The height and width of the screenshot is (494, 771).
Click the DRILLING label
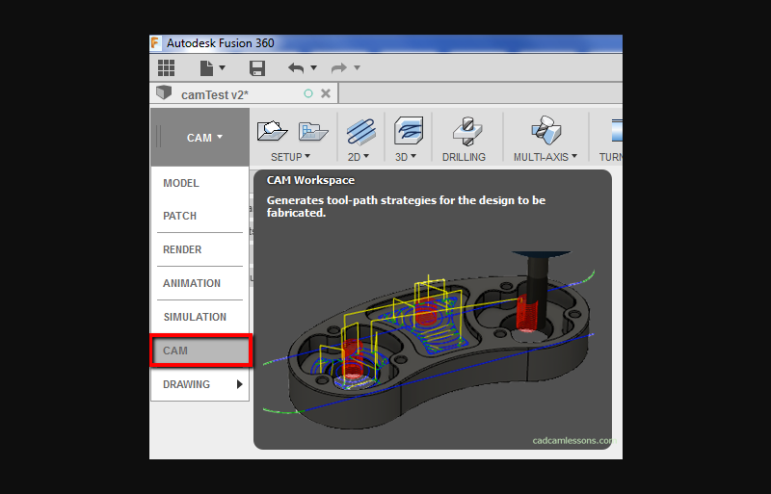click(x=464, y=157)
